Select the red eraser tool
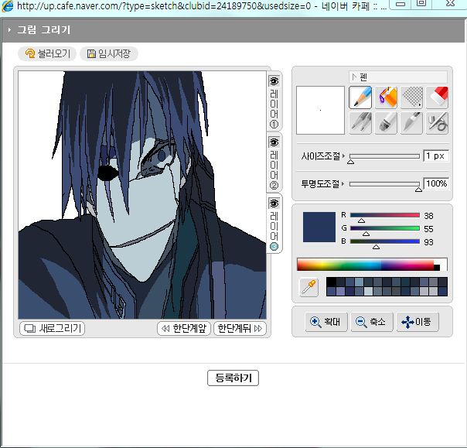467x448 pixels. click(437, 97)
